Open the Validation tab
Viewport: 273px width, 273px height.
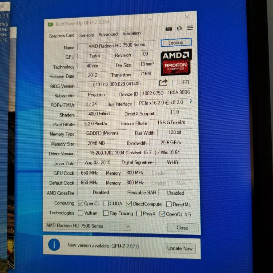pyautogui.click(x=131, y=33)
